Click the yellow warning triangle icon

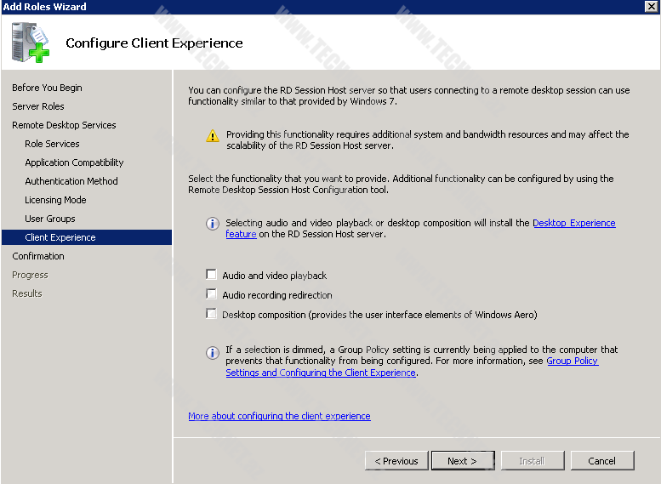tap(212, 136)
